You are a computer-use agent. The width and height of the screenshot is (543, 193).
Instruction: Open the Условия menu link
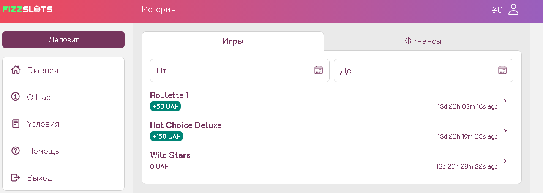pos(43,124)
